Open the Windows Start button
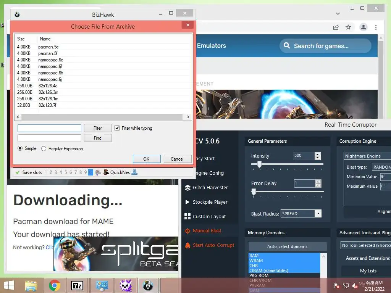 9,285
